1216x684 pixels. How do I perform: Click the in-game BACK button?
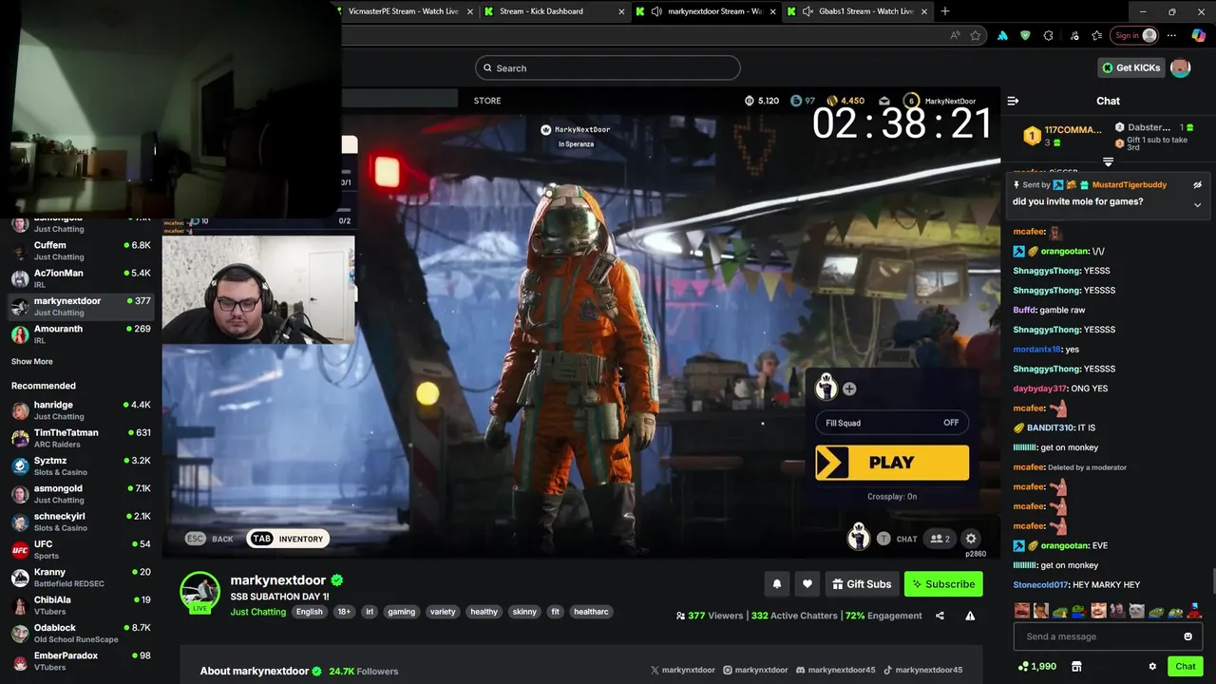click(x=210, y=539)
